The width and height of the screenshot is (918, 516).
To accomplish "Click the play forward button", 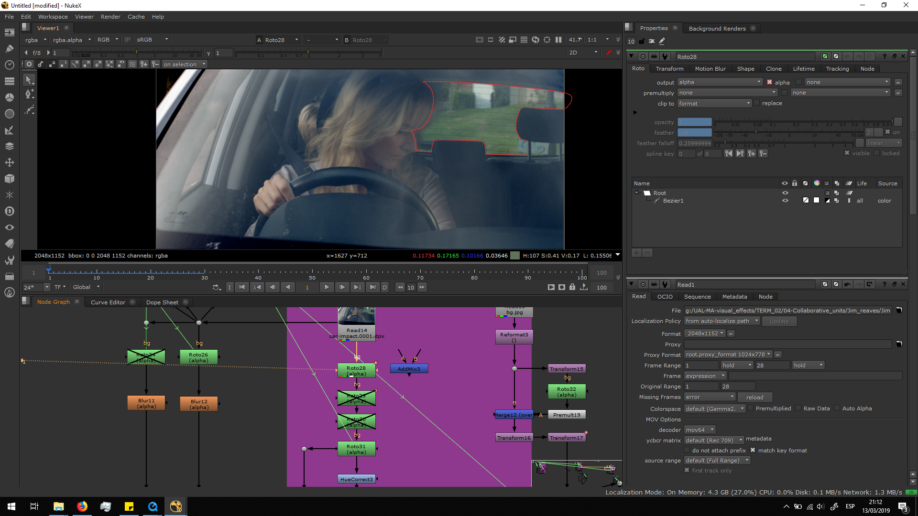I will pos(327,287).
